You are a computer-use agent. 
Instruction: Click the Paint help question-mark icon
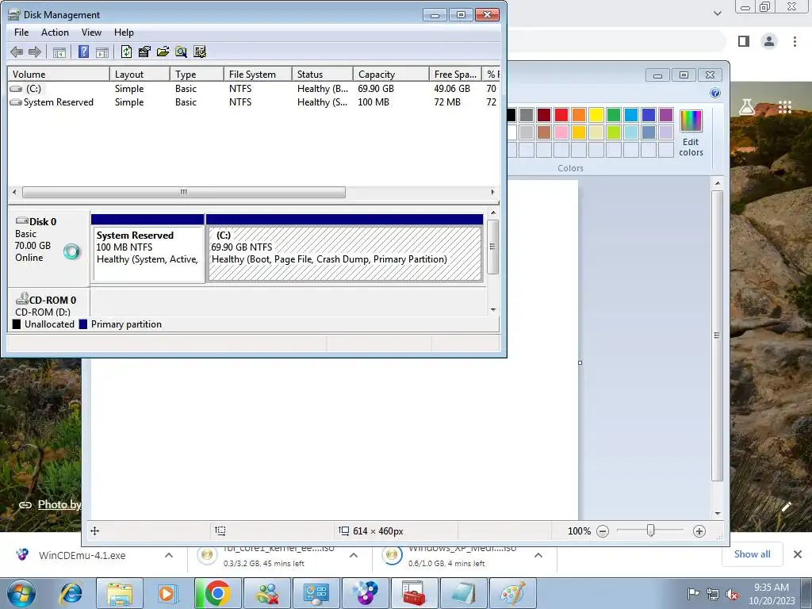715,94
